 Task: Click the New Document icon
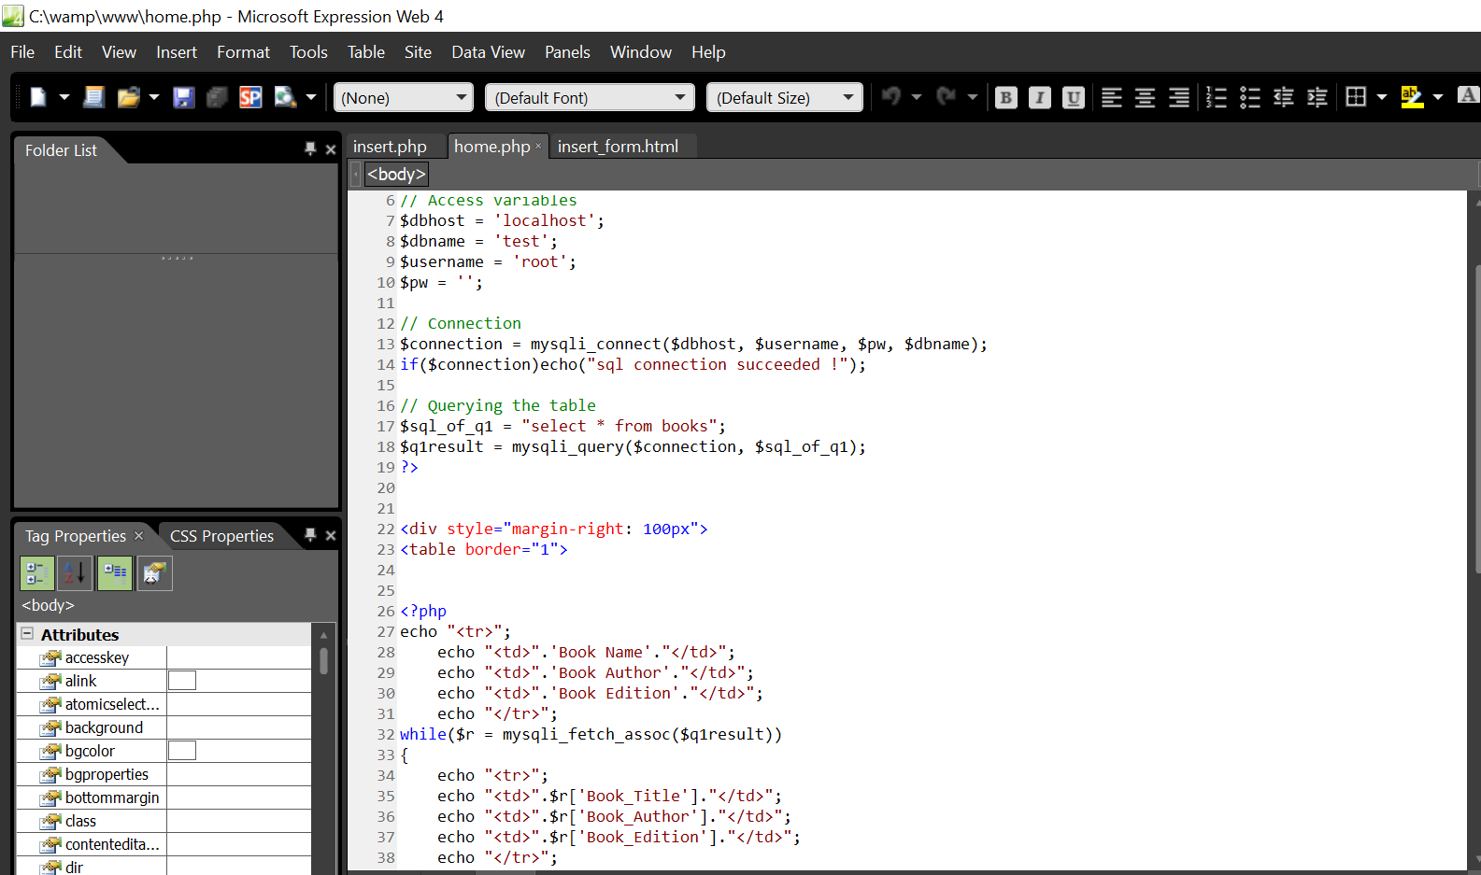pos(38,97)
